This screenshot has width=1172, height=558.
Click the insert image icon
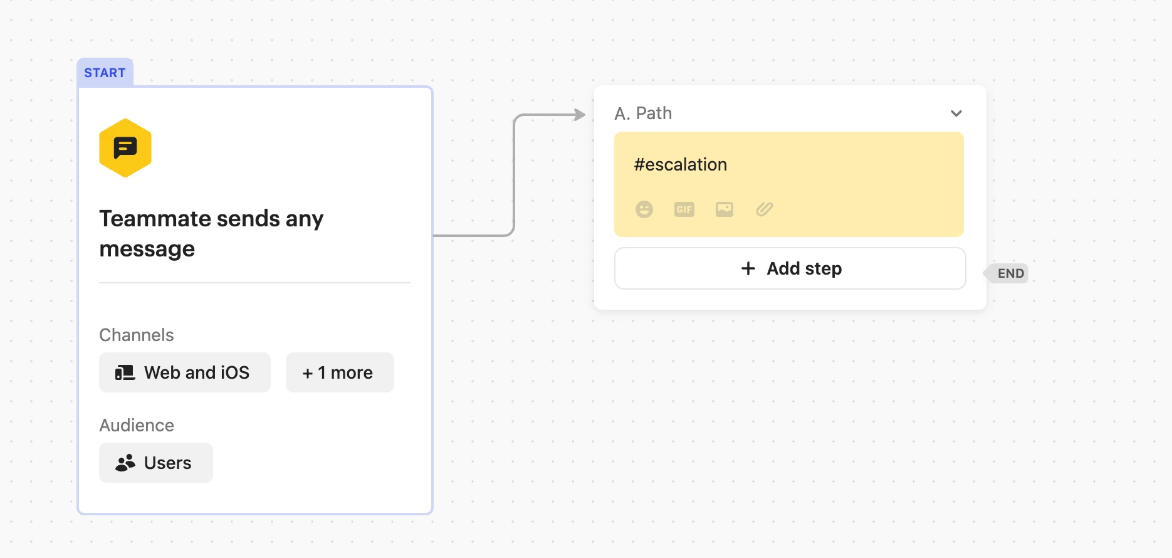725,209
